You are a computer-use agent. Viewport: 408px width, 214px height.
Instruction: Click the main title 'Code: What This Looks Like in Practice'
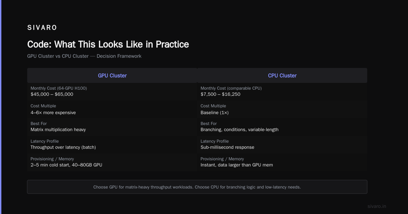108,44
